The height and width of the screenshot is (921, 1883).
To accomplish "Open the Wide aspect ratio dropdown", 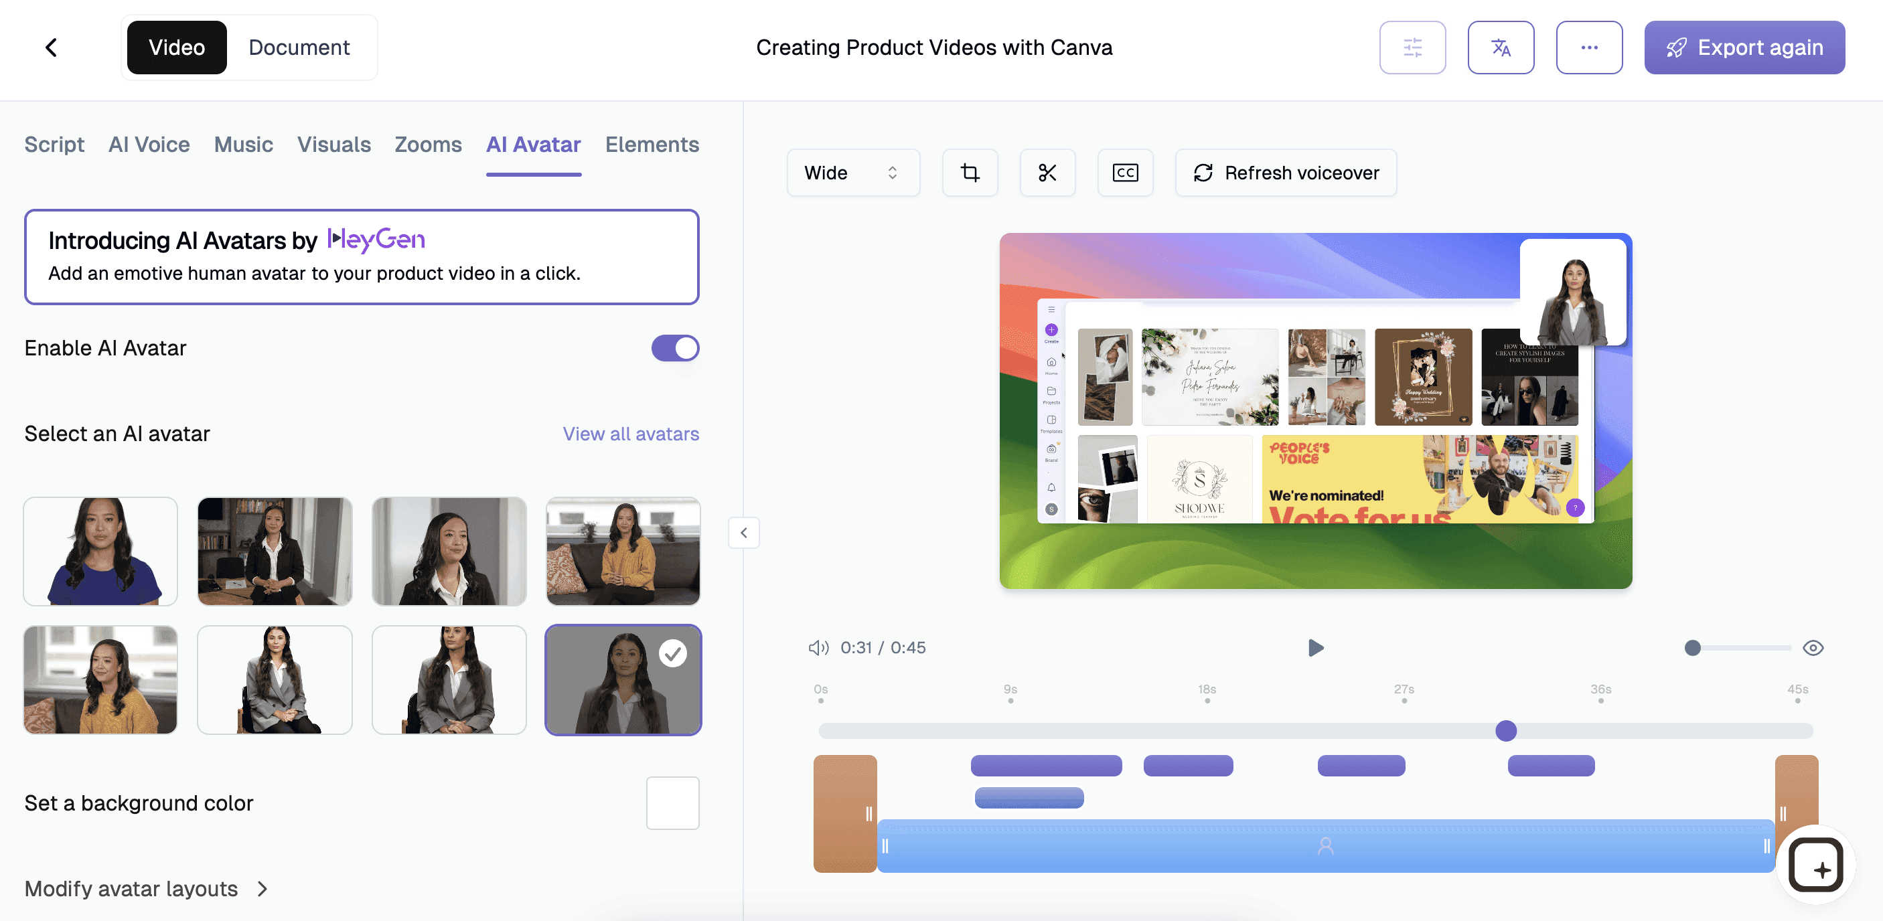I will (x=852, y=173).
